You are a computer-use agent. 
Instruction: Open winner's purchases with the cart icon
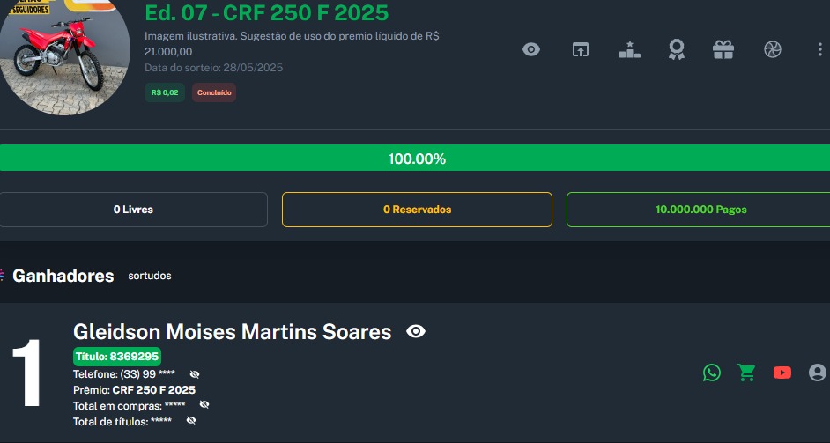coord(747,373)
